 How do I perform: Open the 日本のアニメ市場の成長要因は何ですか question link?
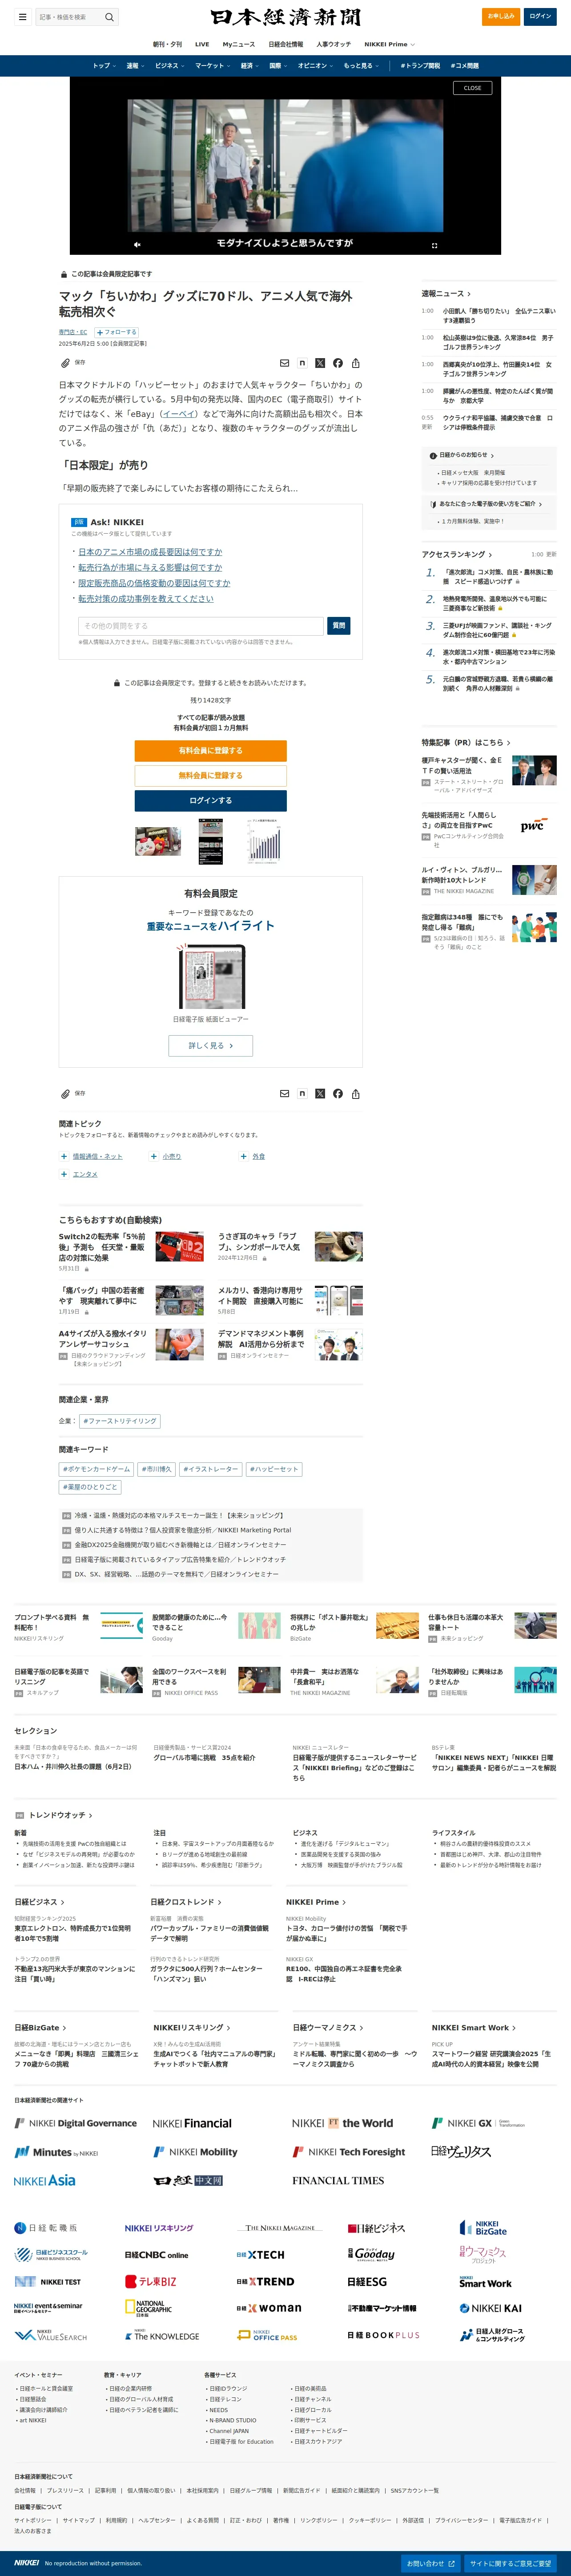coord(150,552)
